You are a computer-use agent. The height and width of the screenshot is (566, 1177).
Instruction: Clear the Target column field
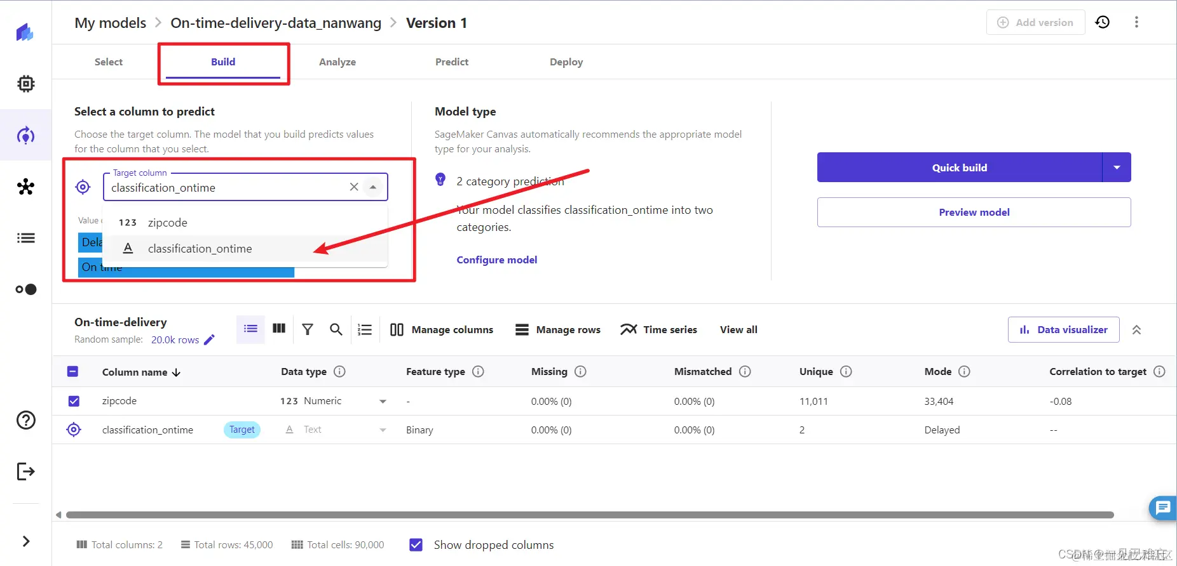(354, 187)
